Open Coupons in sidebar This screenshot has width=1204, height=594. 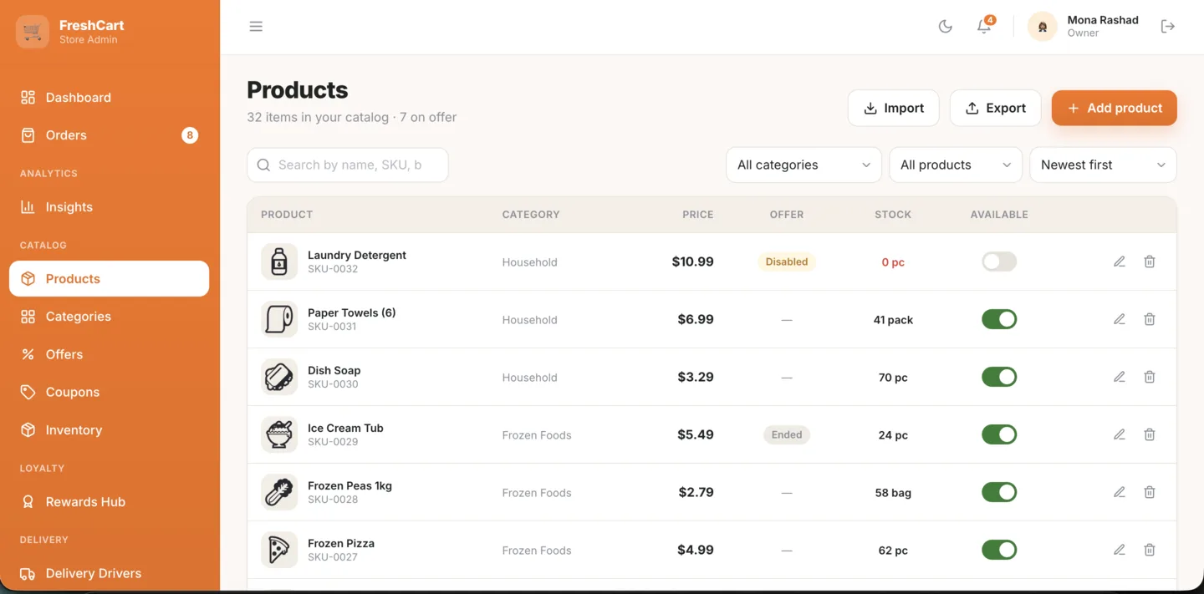[x=109, y=392]
